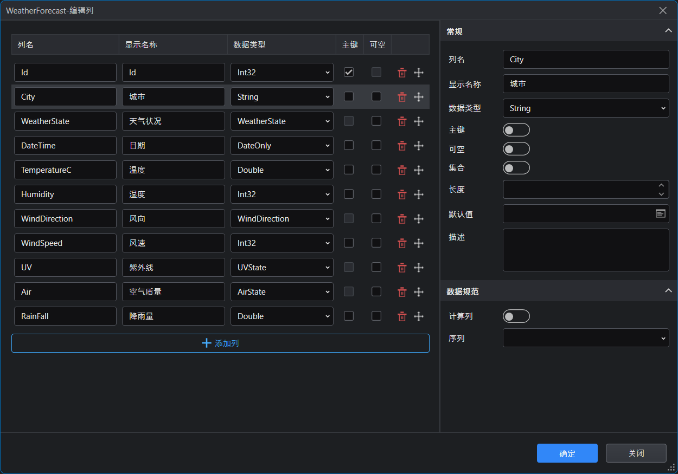Click the 添加列 button
Image resolution: width=678 pixels, height=474 pixels.
pos(220,343)
